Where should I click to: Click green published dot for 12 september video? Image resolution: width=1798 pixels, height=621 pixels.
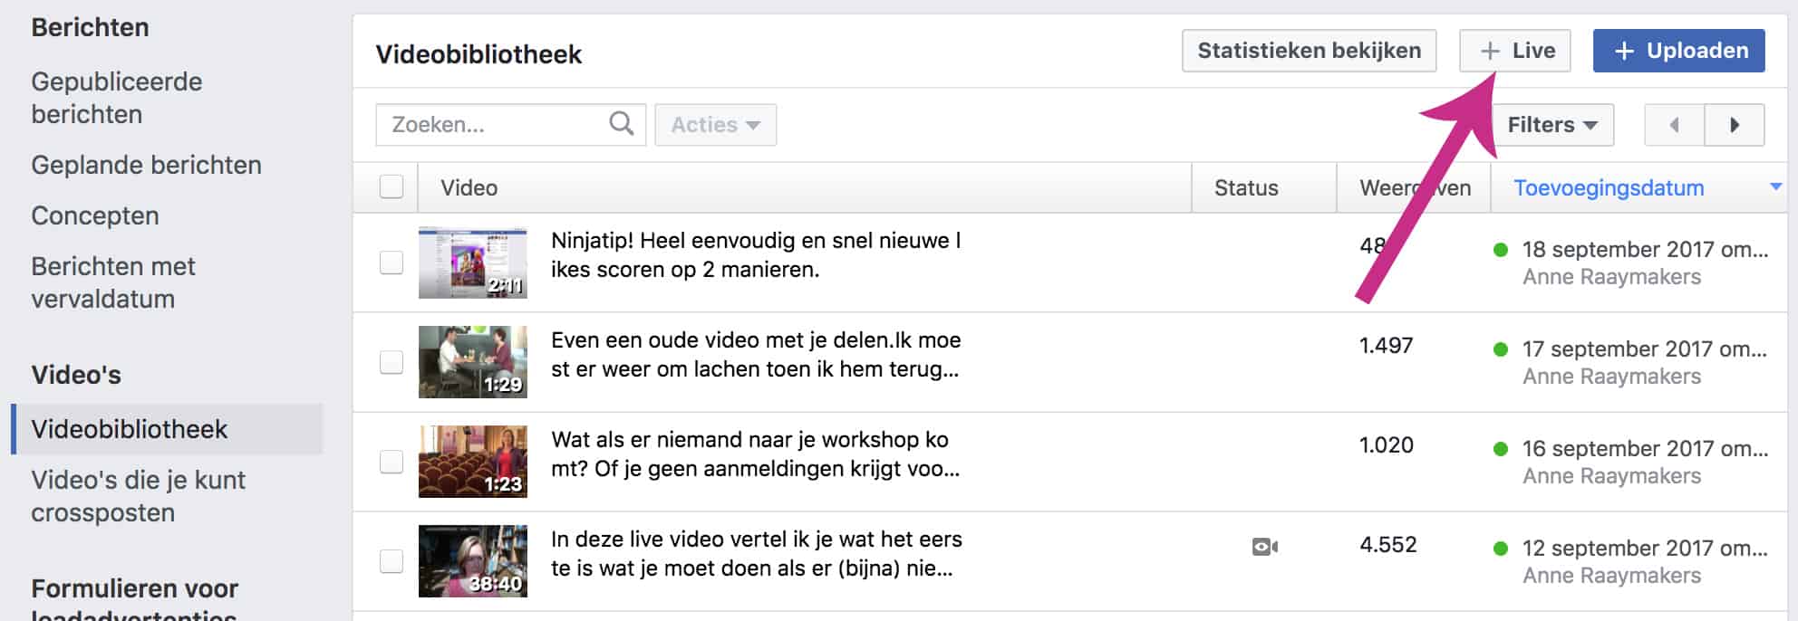(x=1501, y=549)
